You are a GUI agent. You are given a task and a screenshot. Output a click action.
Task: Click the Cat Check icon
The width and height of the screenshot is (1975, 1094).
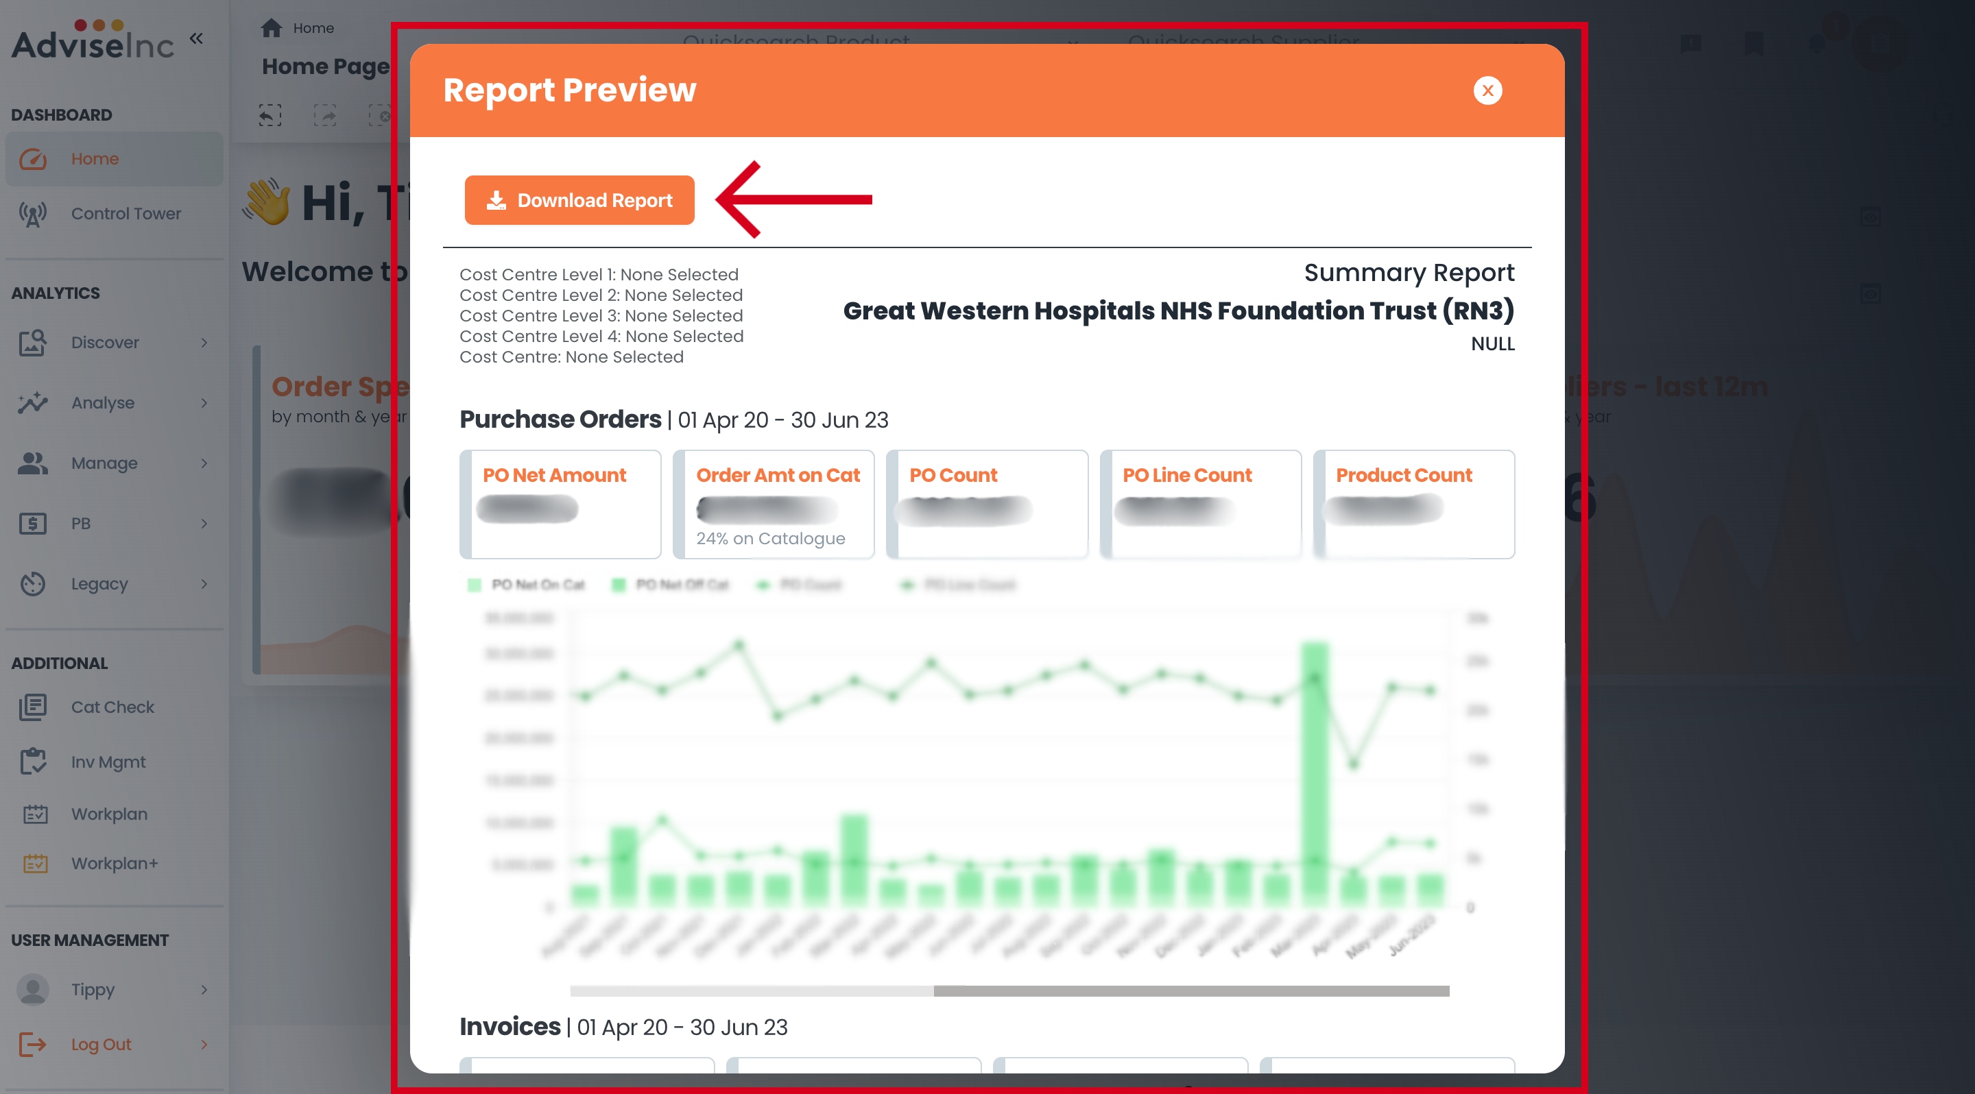33,707
